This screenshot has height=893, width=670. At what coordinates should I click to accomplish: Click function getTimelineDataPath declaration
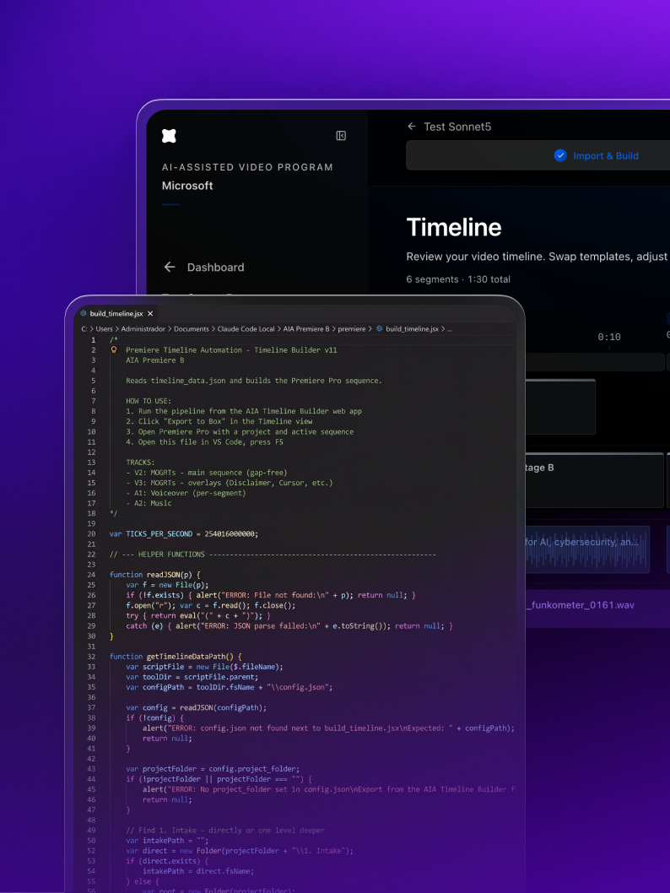176,657
